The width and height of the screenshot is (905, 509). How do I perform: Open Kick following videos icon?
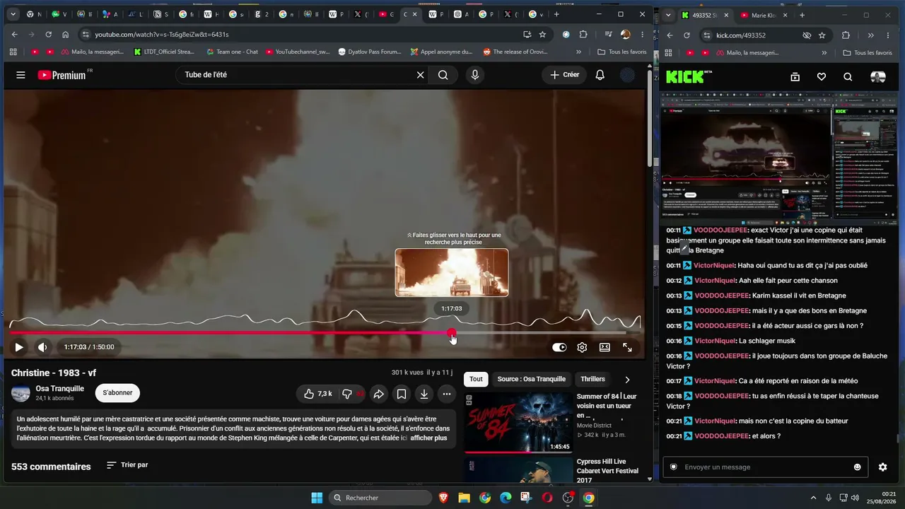[x=795, y=77]
